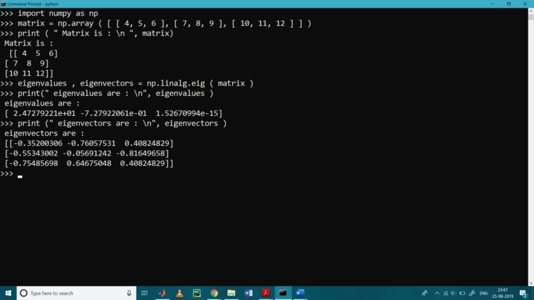The height and width of the screenshot is (300, 534).
Task: Open PyCharm from the taskbar
Action: (x=197, y=293)
